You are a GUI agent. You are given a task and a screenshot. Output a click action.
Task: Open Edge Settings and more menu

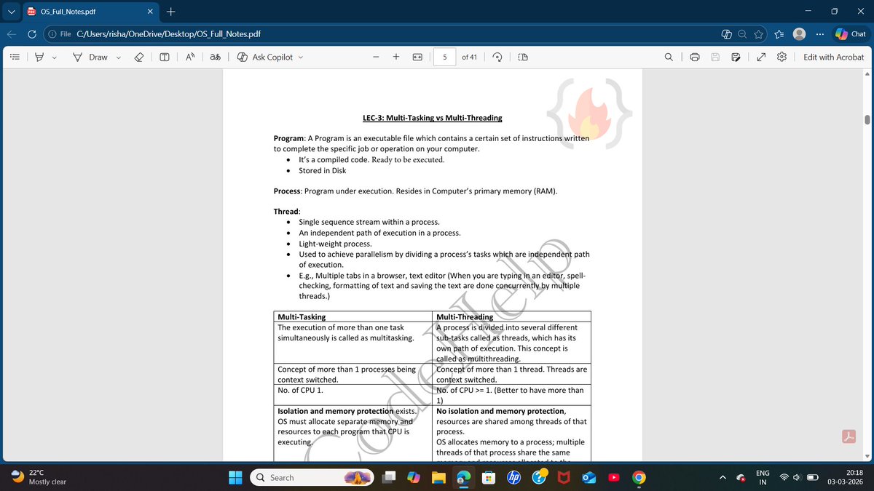(820, 34)
